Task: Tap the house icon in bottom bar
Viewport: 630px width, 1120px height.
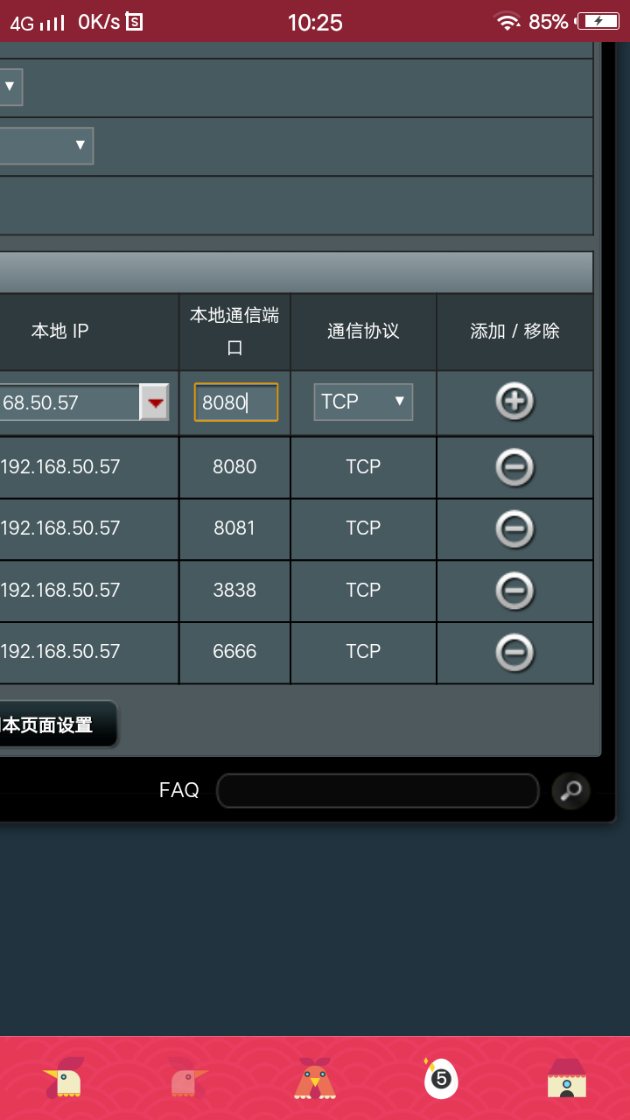Action: coord(567,1078)
